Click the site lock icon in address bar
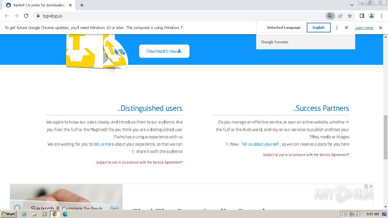This screenshot has width=388, height=218. point(38,16)
